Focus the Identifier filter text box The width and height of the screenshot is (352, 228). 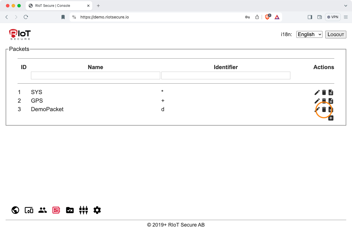226,75
